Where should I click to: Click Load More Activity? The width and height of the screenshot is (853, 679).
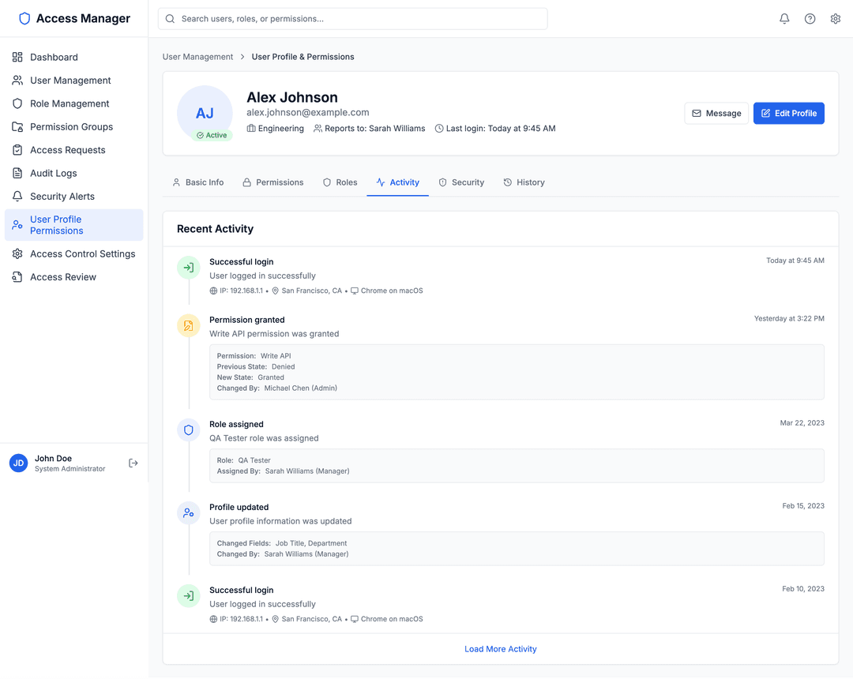tap(500, 648)
